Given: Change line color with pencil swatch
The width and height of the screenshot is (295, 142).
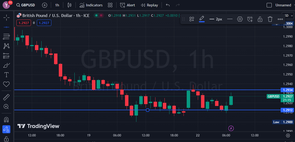Looking at the screenshot, I should tap(202, 19).
